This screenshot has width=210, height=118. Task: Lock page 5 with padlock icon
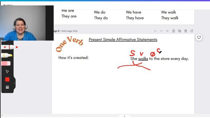pos(174,31)
